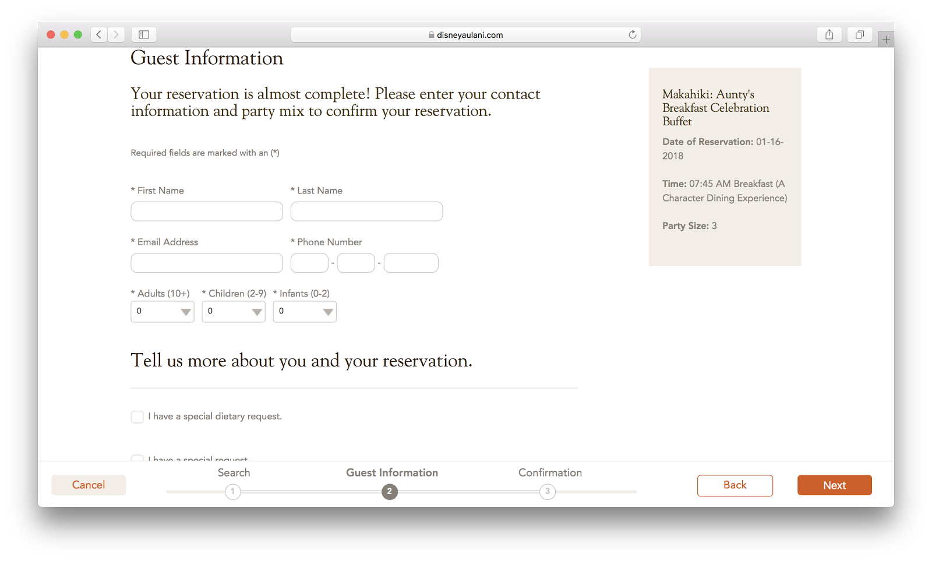Click the first phone number box

click(309, 263)
